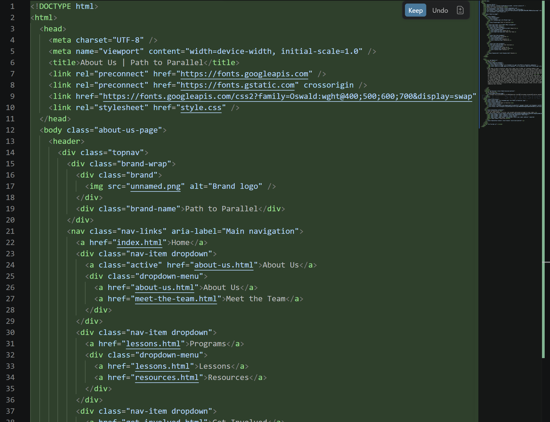The height and width of the screenshot is (422, 550).
Task: Place cursor in the title text "About Us | Path to Parallel"
Action: pos(142,62)
